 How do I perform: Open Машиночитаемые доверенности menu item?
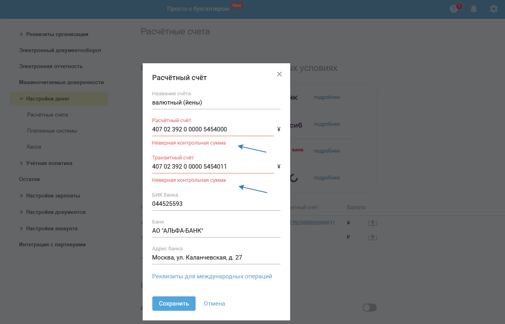point(61,83)
